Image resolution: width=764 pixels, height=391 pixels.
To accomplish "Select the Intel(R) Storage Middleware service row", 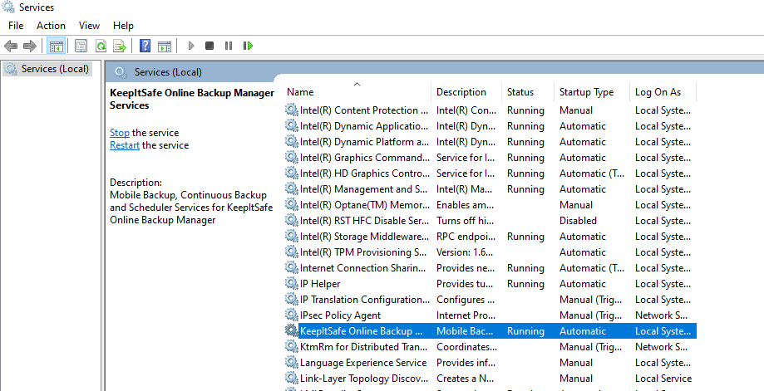I will 490,237.
